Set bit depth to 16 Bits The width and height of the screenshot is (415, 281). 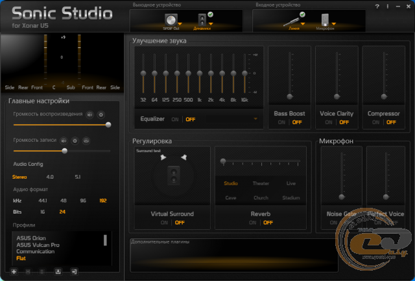pyautogui.click(x=43, y=212)
